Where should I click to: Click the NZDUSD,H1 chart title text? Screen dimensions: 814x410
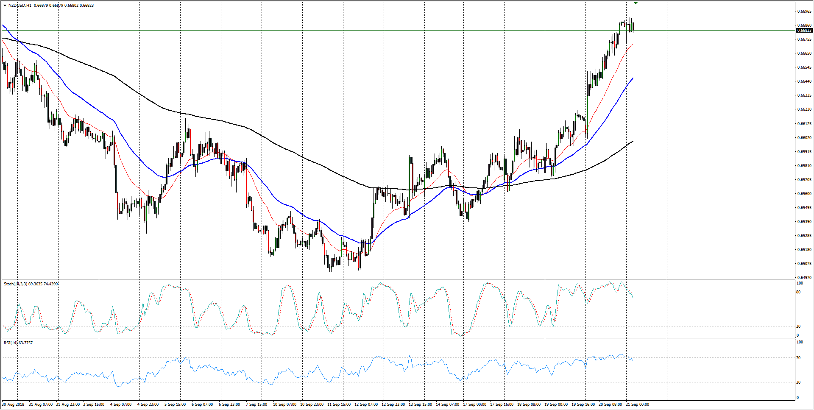[20, 6]
